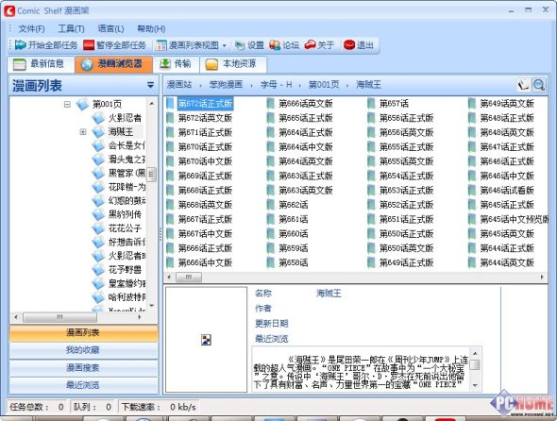This screenshot has height=421, width=557.
Task: Click folder icon of 第662话
Action: 271,205
